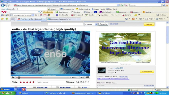This screenshot has width=169, height=95.
Task: Refresh the page with the green arrows
Action: 122,5
